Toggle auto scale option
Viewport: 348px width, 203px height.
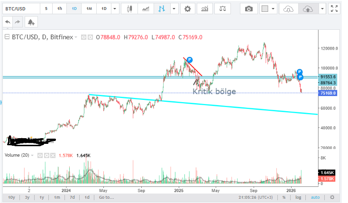(x=316, y=197)
